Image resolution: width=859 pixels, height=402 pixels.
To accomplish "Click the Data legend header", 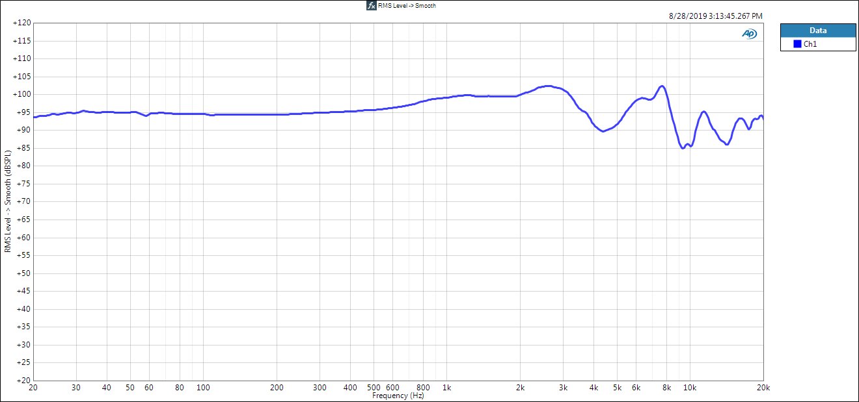I will pyautogui.click(x=818, y=31).
